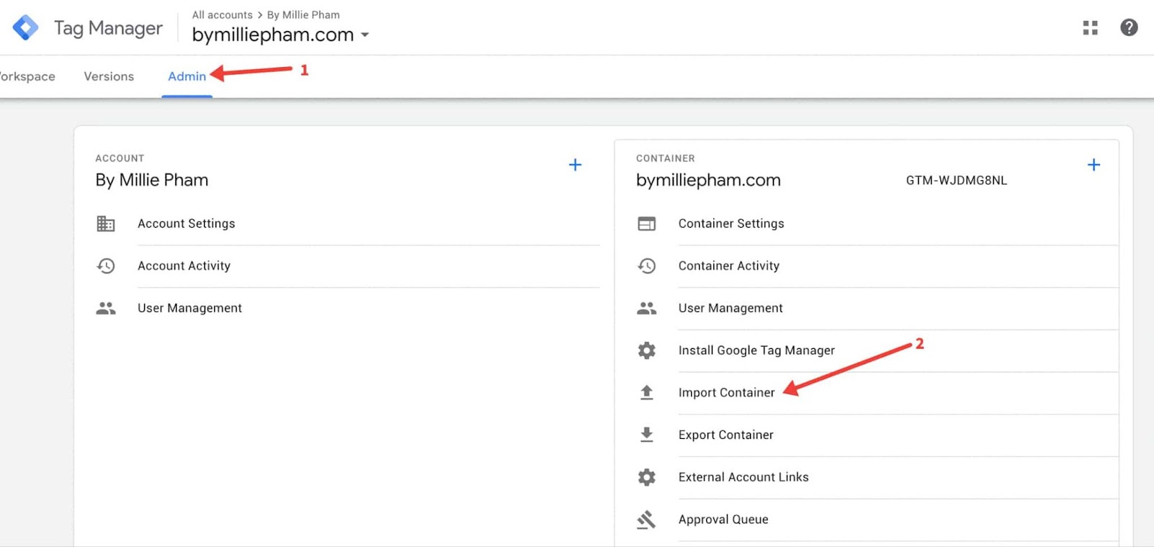Click the Container Activity history icon

pos(647,266)
